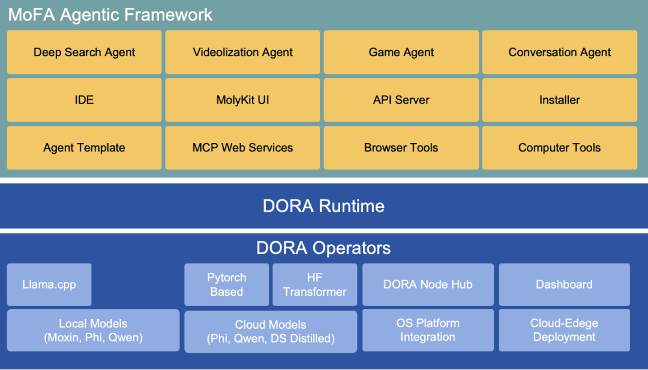Screen dimensions: 648x370
Task: Click the Pytorch Based box
Action: click(226, 284)
